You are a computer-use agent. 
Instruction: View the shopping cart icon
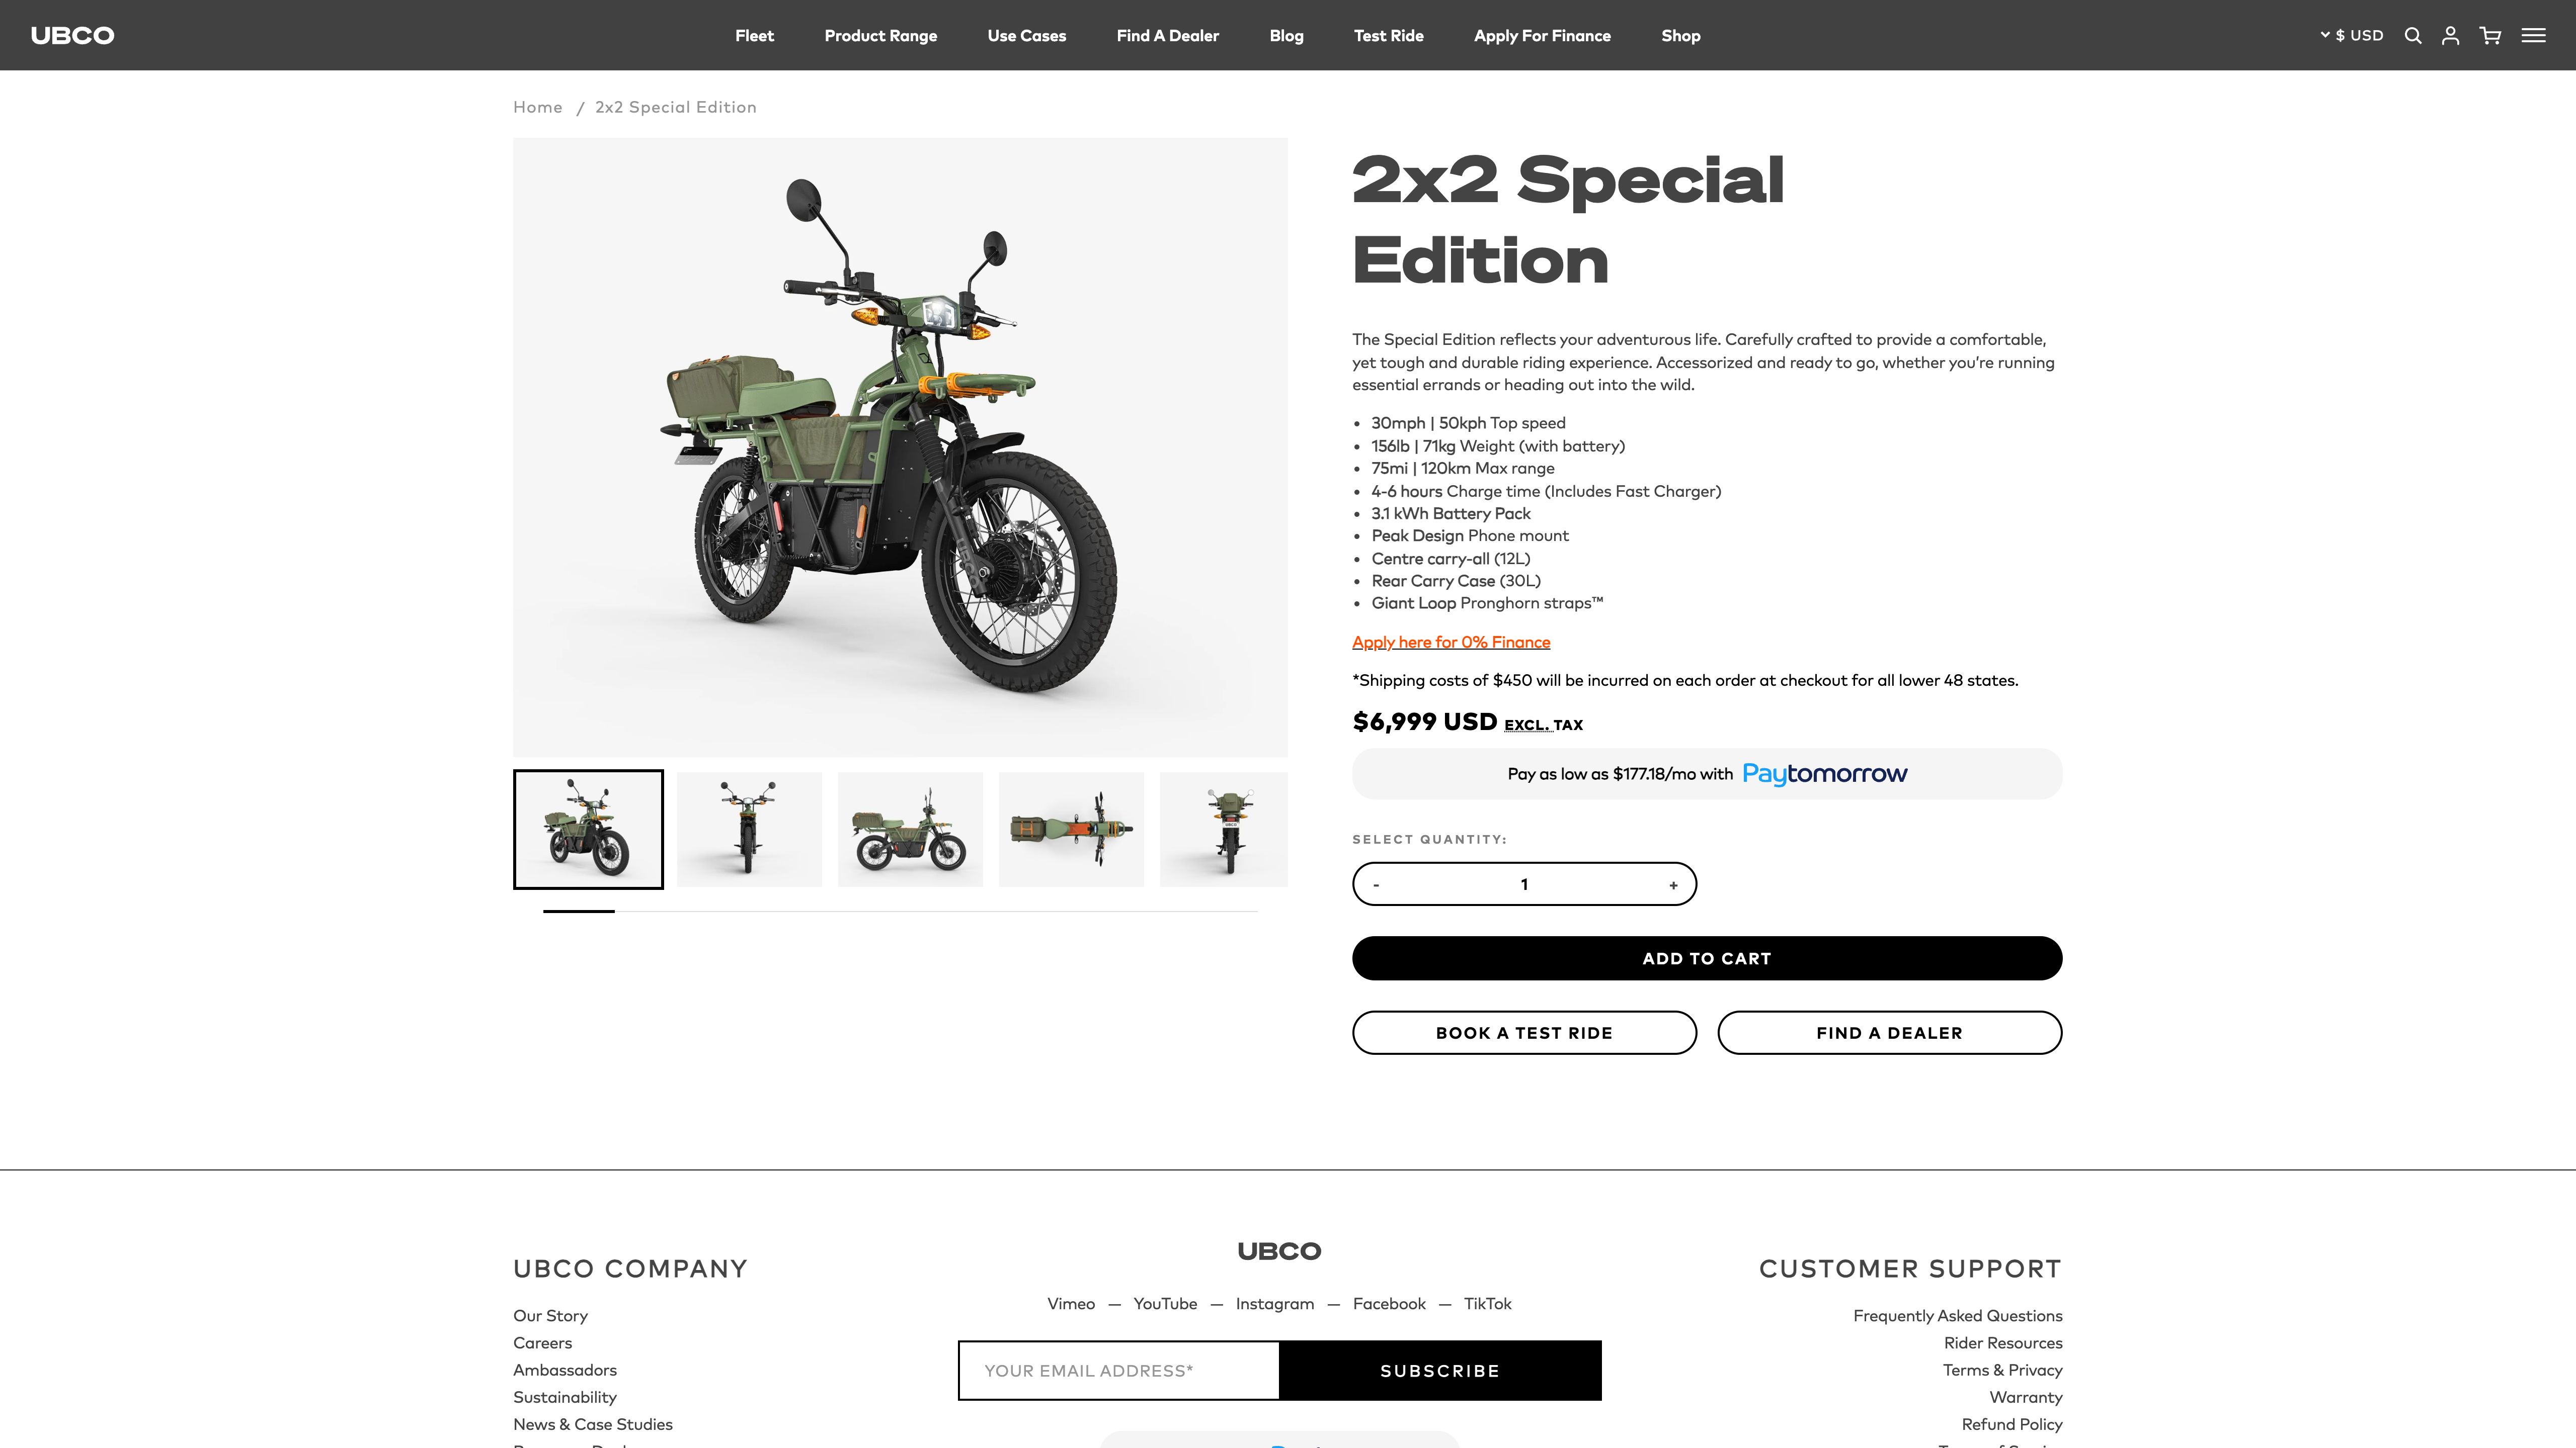(2490, 36)
